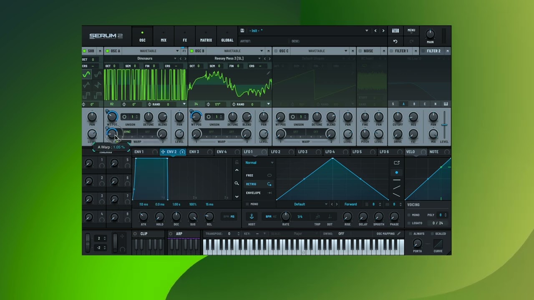Toggle voicing LEGATO checkbox

409,223
